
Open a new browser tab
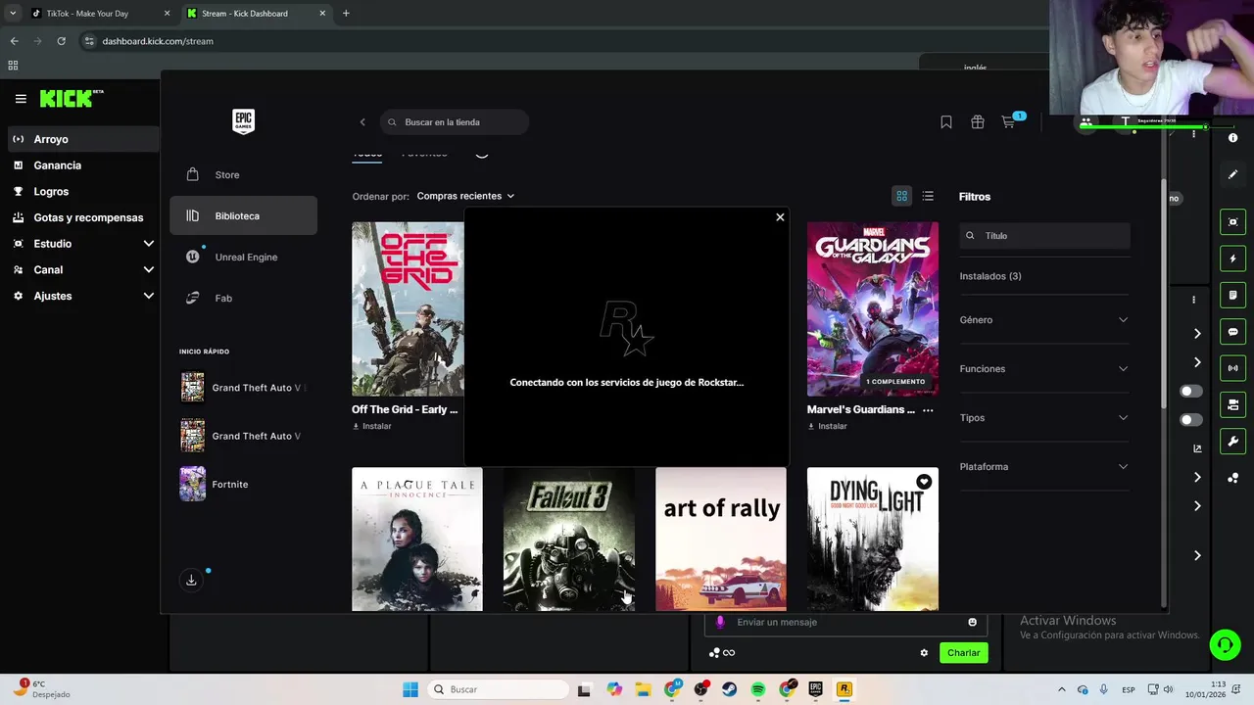coord(346,14)
